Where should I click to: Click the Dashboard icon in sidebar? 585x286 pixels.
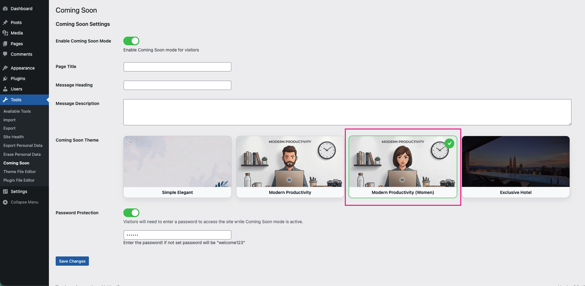5,9
